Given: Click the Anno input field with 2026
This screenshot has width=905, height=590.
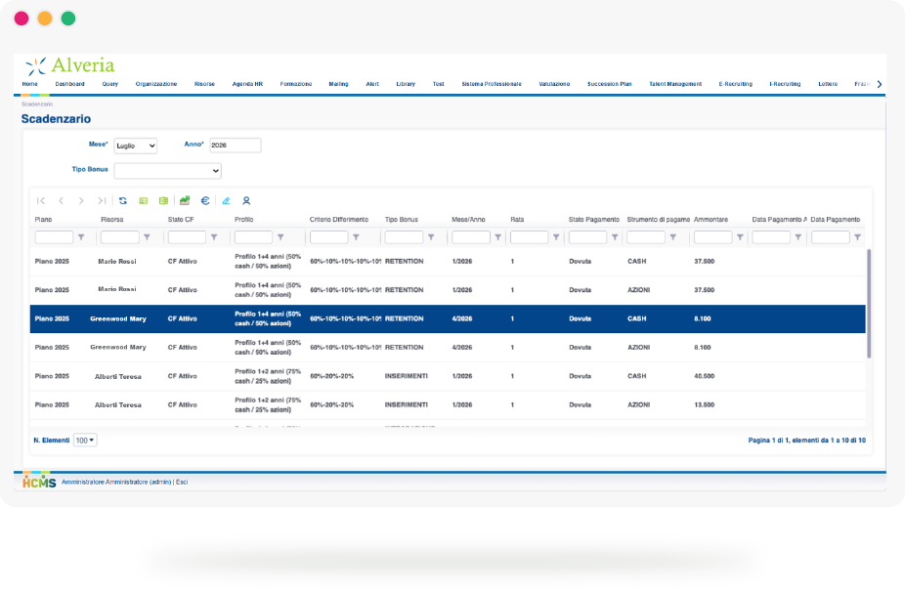Looking at the screenshot, I should tap(235, 146).
